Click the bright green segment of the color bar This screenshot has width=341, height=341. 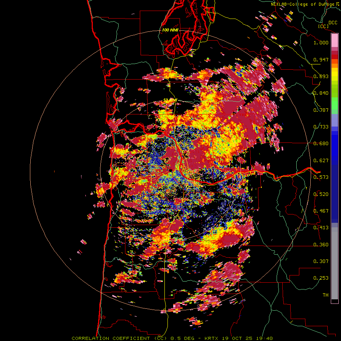click(335, 103)
